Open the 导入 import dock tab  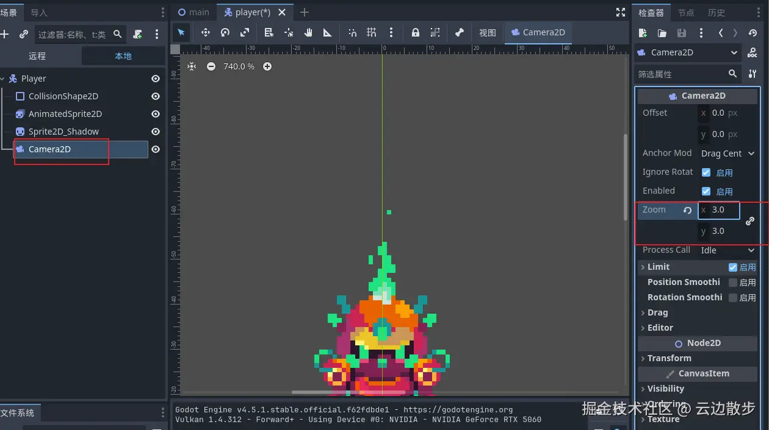tap(39, 12)
